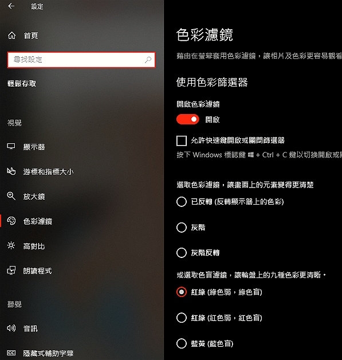Select the 已反轉 radio button
The width and height of the screenshot is (342, 360).
182,202
